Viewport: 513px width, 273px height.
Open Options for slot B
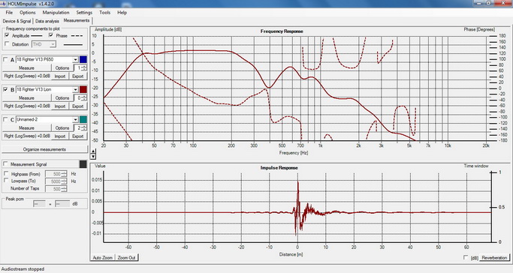pos(62,98)
